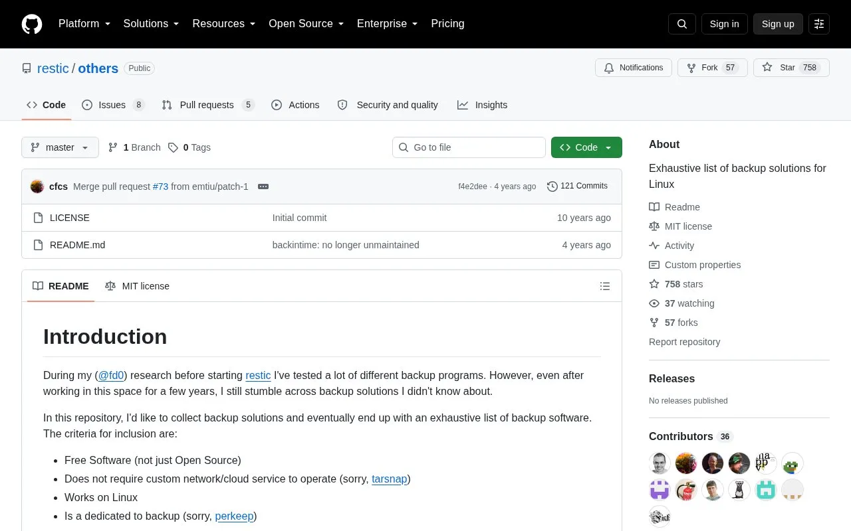
Task: Open the Insights tab
Action: pyautogui.click(x=482, y=105)
